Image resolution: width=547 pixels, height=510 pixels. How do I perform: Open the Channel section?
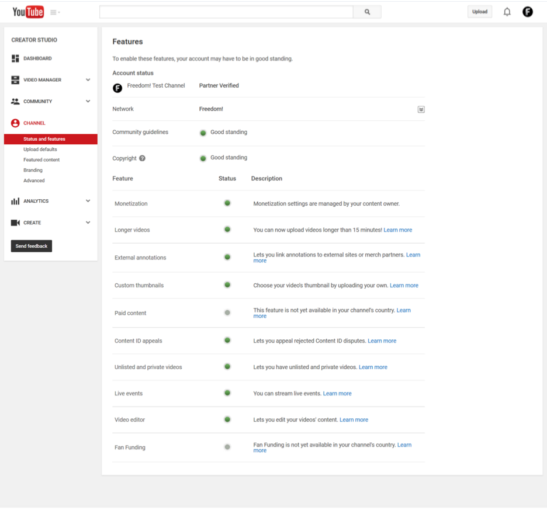point(34,123)
